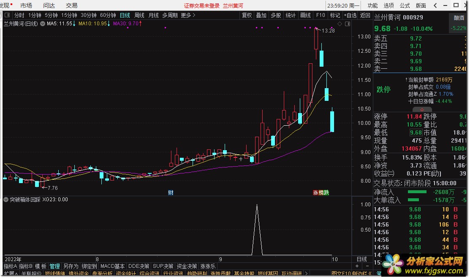Toggle the right sidebar panel icon above chart
470x278 pixels.
[x=348, y=24]
